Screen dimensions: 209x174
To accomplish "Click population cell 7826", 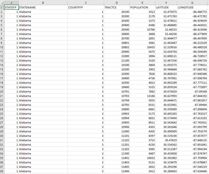I will tap(142, 74).
